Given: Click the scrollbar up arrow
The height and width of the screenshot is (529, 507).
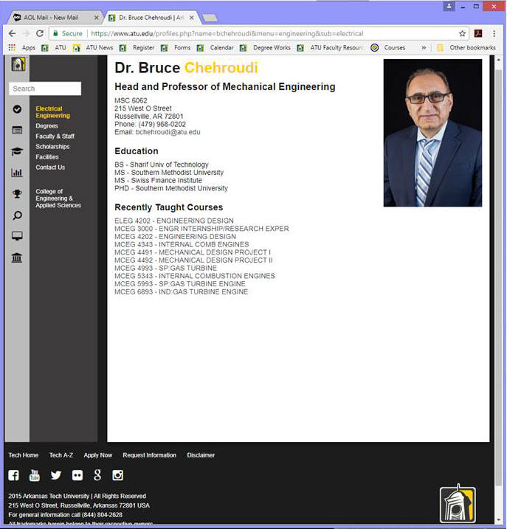Looking at the screenshot, I should click(x=498, y=60).
